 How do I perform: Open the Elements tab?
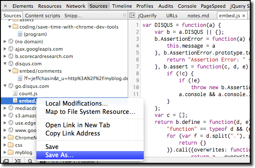pyautogui.click(x=23, y=6)
